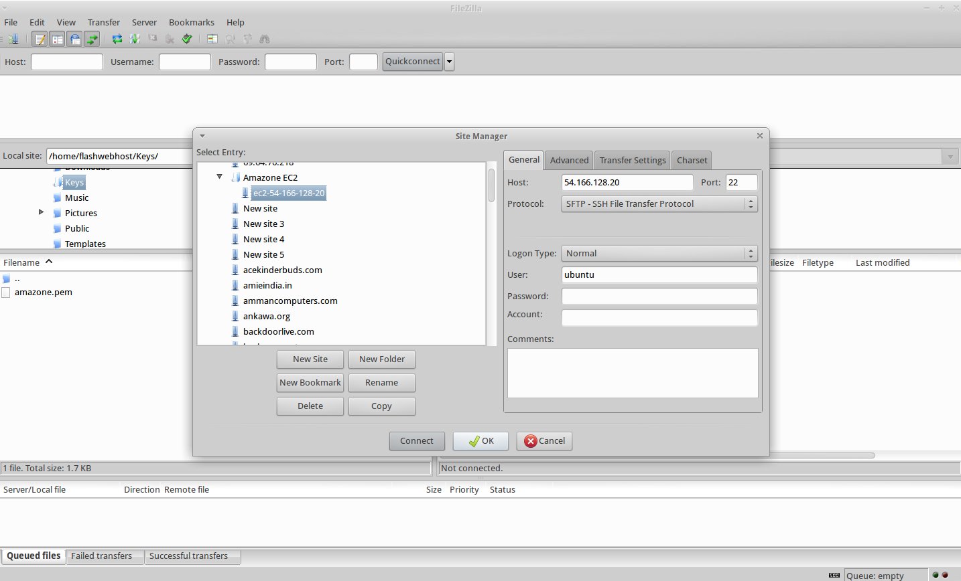Open Site Manager from the toolbar icon
The height and width of the screenshot is (581, 961).
point(13,39)
